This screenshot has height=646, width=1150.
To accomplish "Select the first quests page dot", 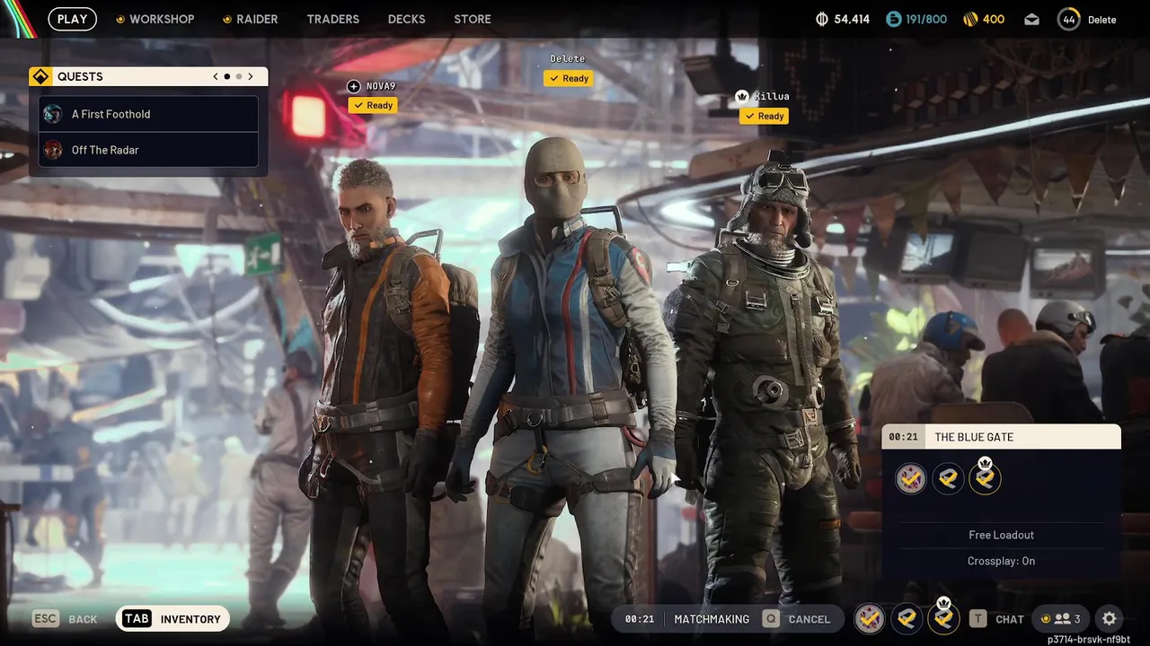I will click(x=226, y=76).
